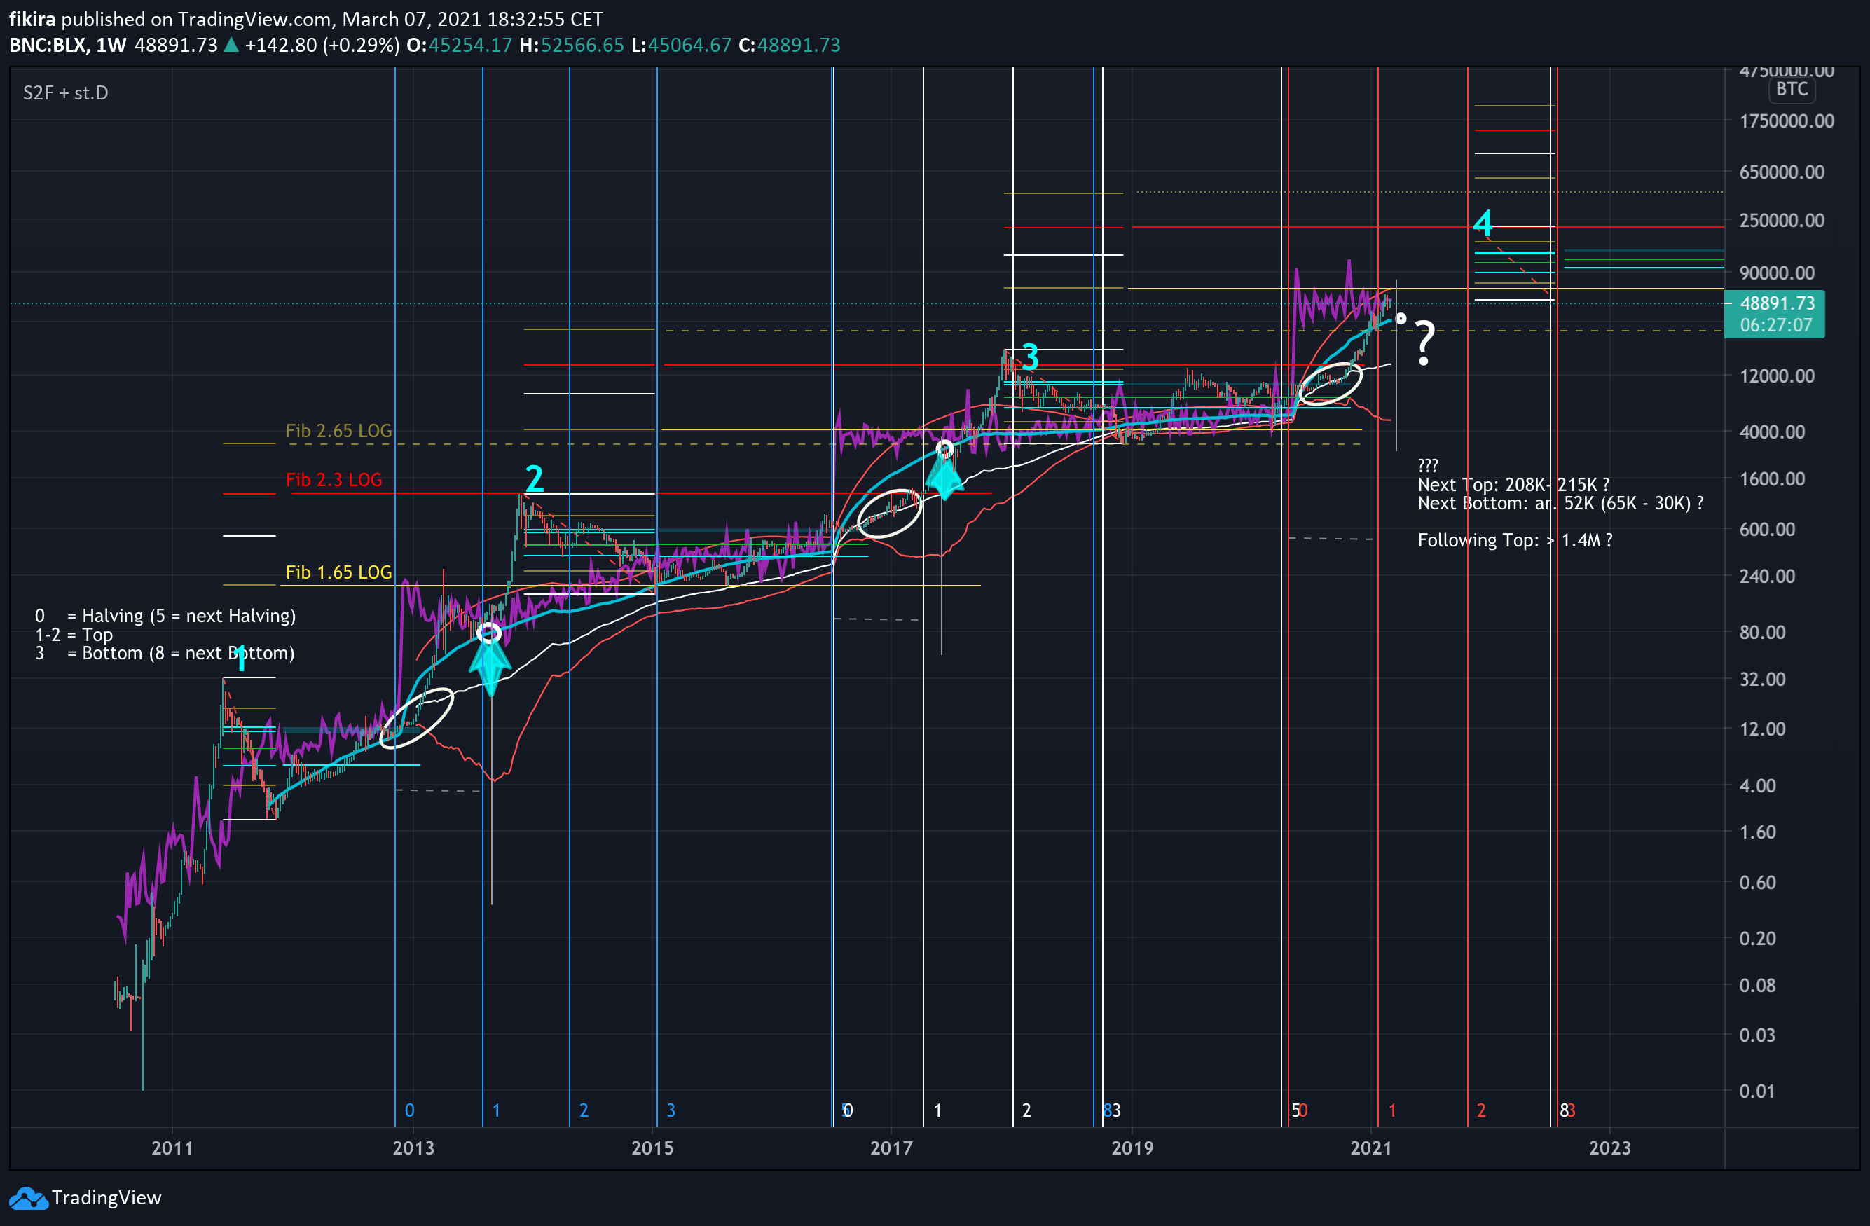The image size is (1870, 1226).
Task: Click the 2017 label on time axis
Action: click(x=892, y=1148)
